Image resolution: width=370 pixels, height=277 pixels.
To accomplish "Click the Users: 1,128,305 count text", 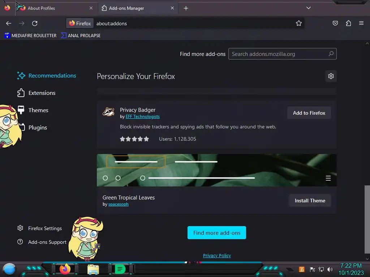I will tap(177, 139).
